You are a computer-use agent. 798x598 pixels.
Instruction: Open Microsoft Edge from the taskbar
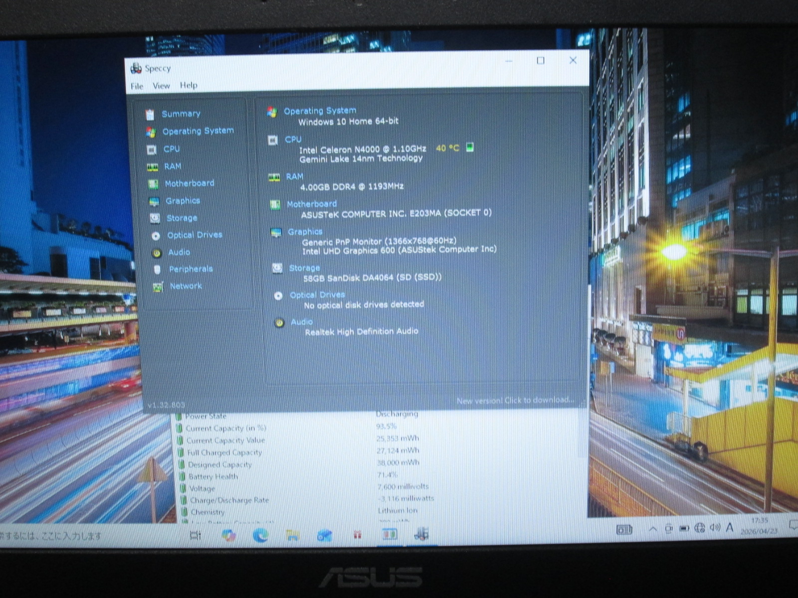tap(260, 535)
